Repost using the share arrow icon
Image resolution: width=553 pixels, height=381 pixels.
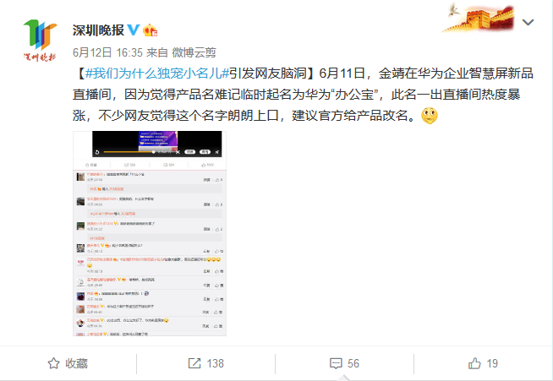pos(194,363)
